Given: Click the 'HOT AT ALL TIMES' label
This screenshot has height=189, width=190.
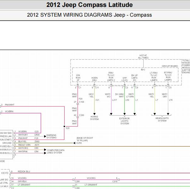Looking at the screenshot, I should [x=143, y=57].
